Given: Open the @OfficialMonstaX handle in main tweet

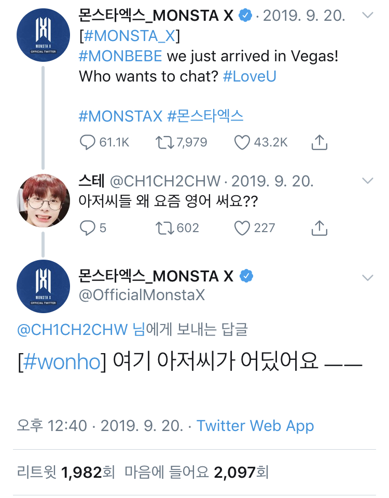Looking at the screenshot, I should click(142, 295).
